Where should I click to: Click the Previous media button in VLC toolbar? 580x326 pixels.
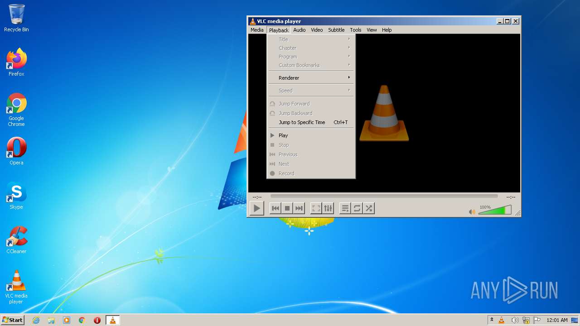tap(275, 208)
